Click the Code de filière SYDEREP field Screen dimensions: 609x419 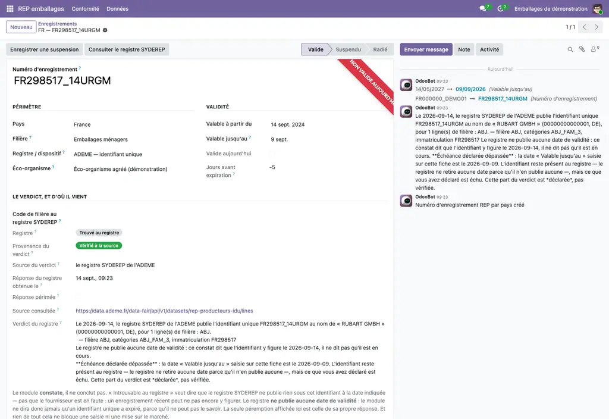click(x=231, y=218)
